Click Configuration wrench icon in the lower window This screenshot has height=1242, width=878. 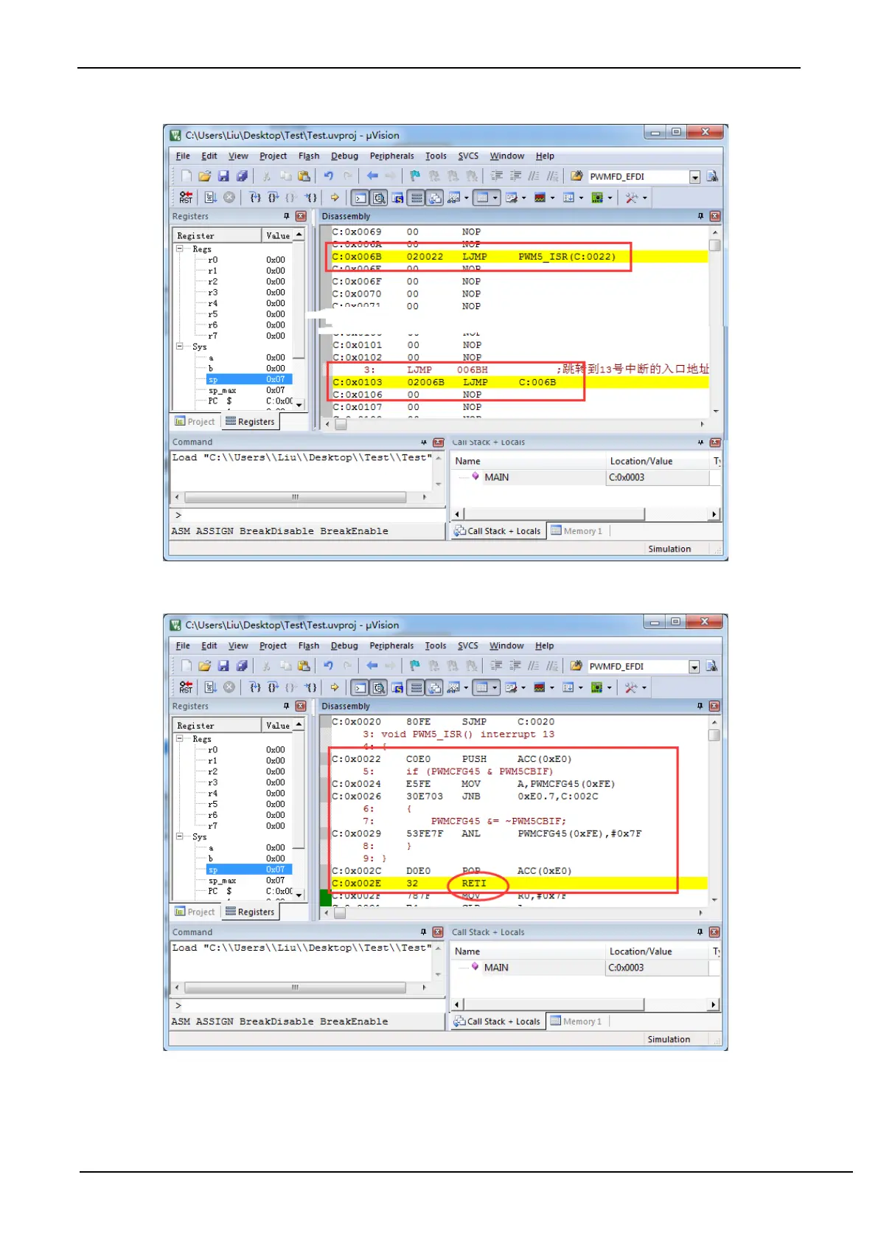click(x=631, y=687)
